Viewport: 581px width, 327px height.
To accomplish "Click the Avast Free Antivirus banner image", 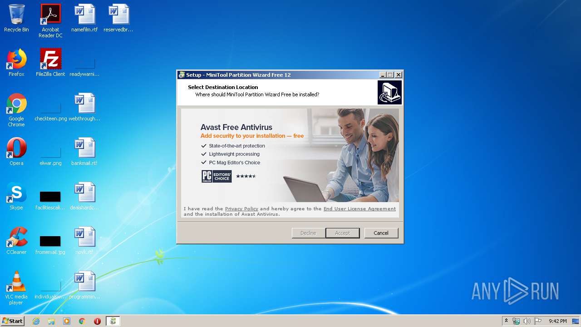I will [290, 155].
